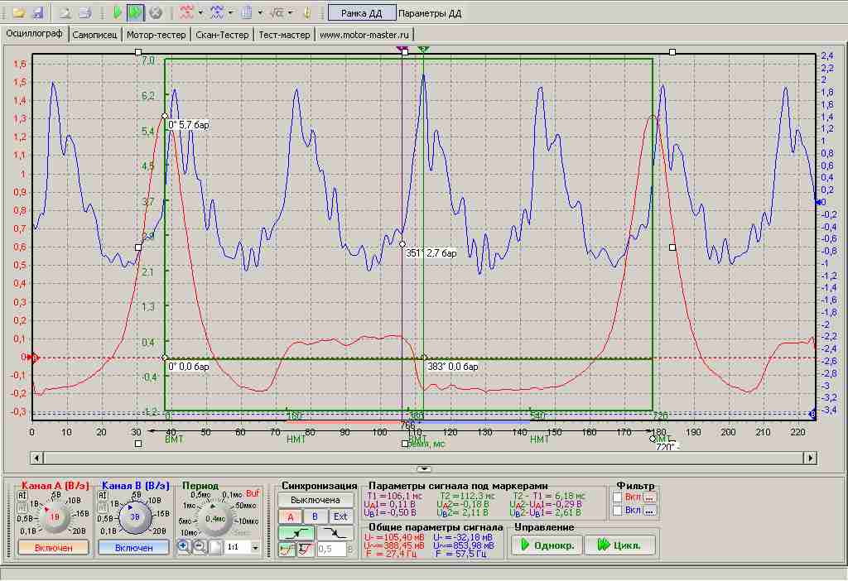The image size is (848, 581).
Task: Click the print icon in toolbar
Action: [x=84, y=13]
